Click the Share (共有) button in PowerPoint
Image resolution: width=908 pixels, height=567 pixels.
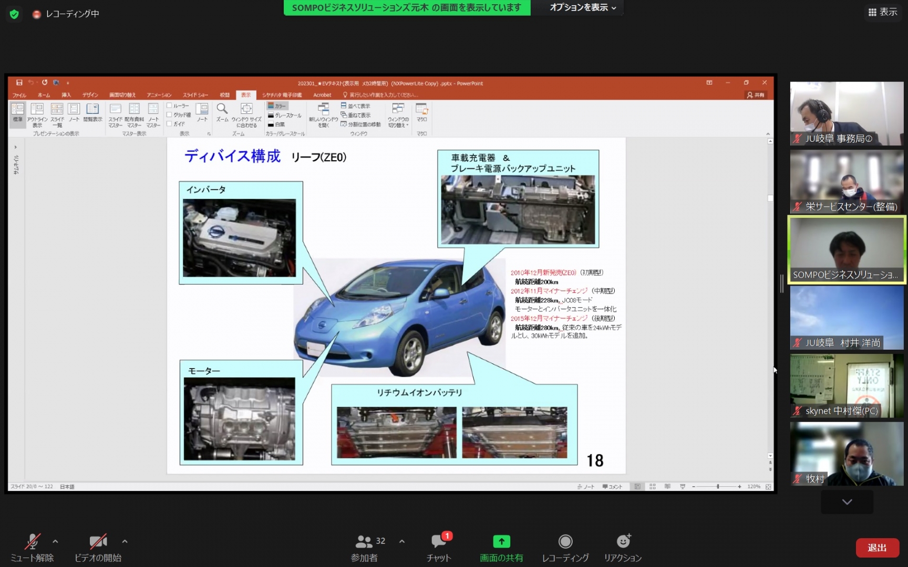pos(756,95)
